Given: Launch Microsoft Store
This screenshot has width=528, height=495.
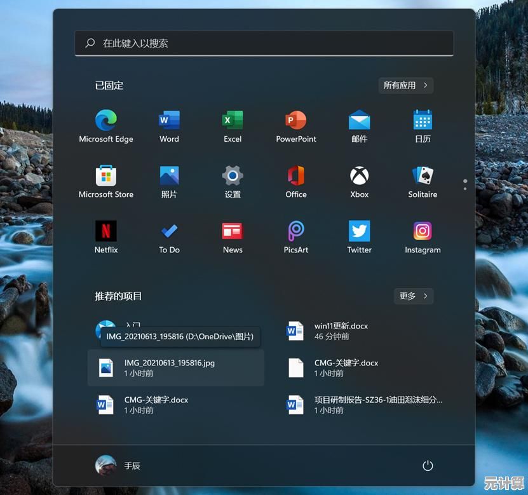Looking at the screenshot, I should 106,182.
